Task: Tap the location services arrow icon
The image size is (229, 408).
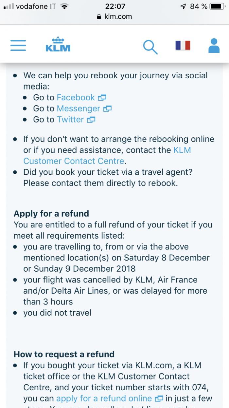Action: point(183,6)
